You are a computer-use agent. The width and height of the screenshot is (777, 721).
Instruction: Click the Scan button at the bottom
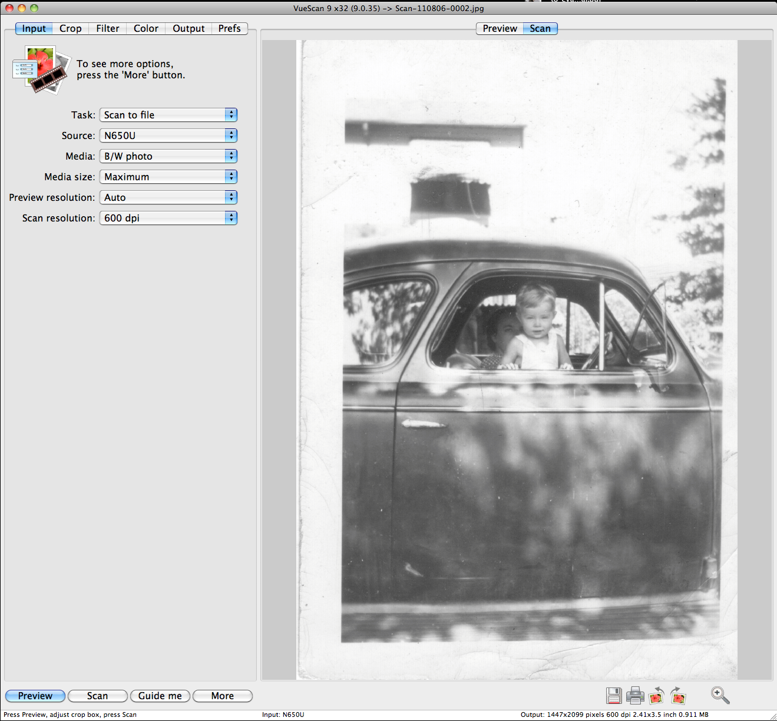98,696
